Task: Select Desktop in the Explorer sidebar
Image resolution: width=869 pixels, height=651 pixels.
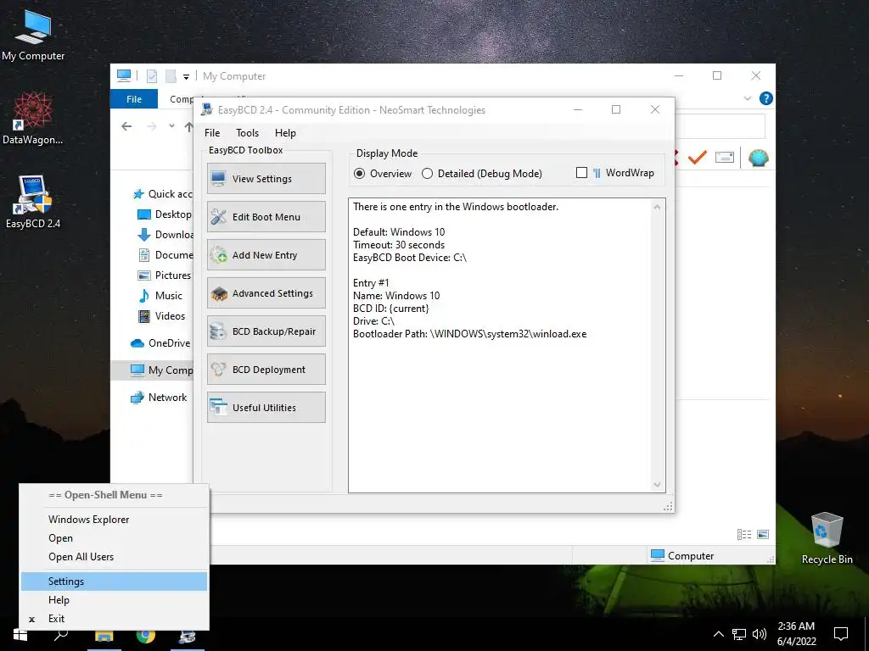Action: pyautogui.click(x=164, y=214)
